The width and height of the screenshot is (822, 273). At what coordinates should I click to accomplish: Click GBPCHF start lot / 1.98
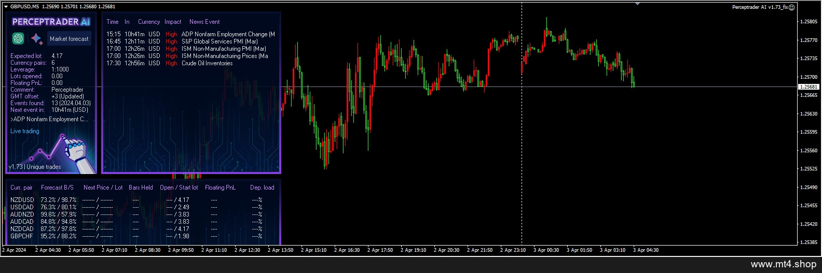(182, 236)
